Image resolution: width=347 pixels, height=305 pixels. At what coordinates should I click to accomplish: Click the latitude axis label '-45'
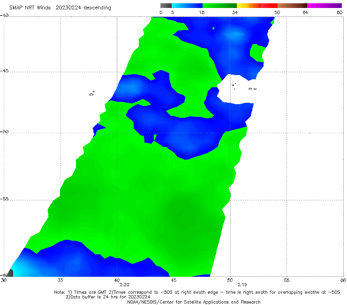click(4, 71)
